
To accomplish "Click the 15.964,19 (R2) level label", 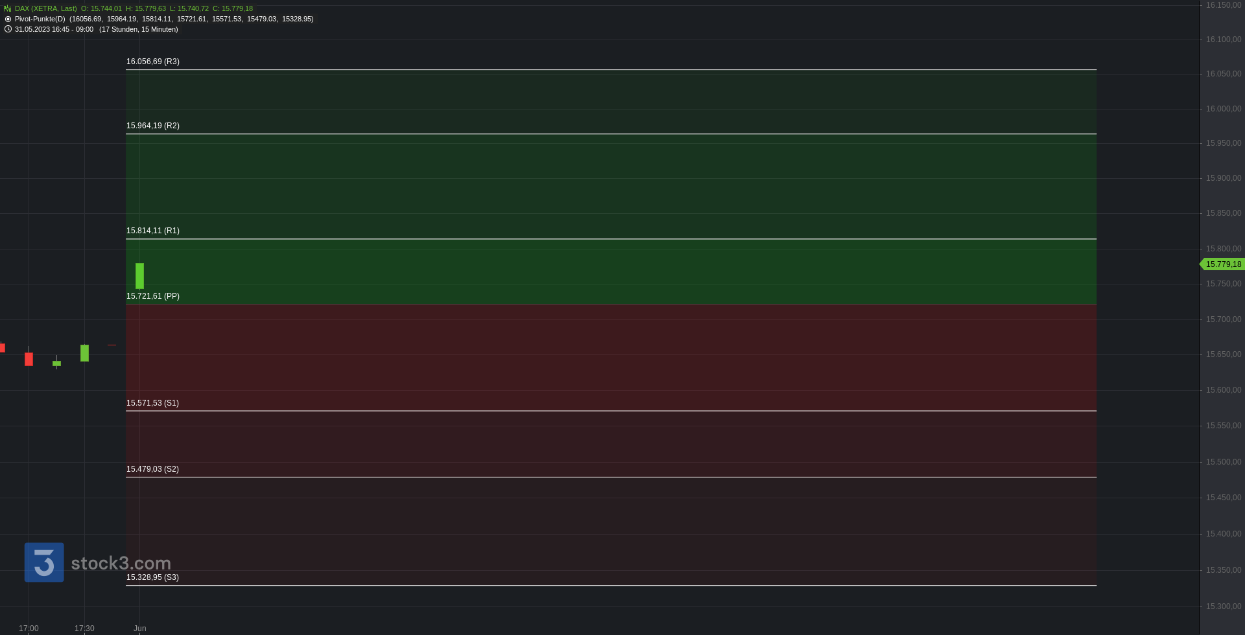I will pyautogui.click(x=153, y=126).
